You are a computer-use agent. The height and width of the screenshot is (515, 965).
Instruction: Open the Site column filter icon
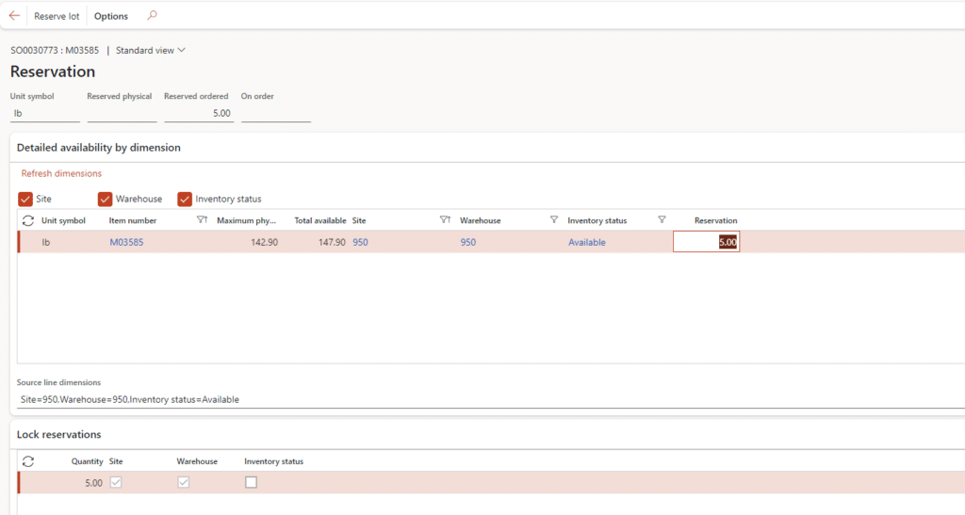pos(445,220)
